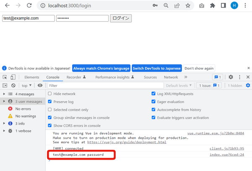The height and width of the screenshot is (171, 252).
Task: Open the Recorder tab
Action: coord(76,77)
